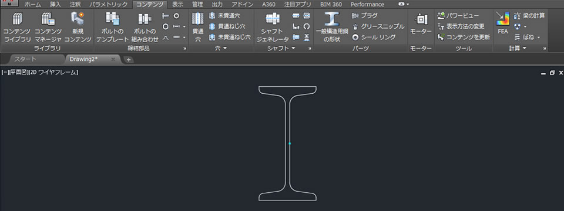Switch to the 注目アプリ ribbon tab
The width and height of the screenshot is (564, 211).
[297, 5]
